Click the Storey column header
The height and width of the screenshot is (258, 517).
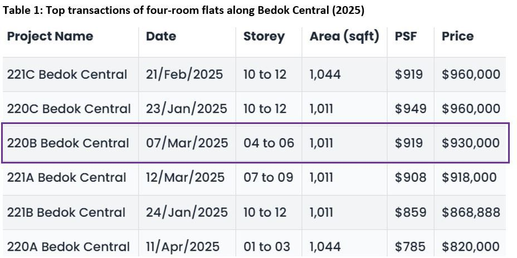pyautogui.click(x=264, y=37)
